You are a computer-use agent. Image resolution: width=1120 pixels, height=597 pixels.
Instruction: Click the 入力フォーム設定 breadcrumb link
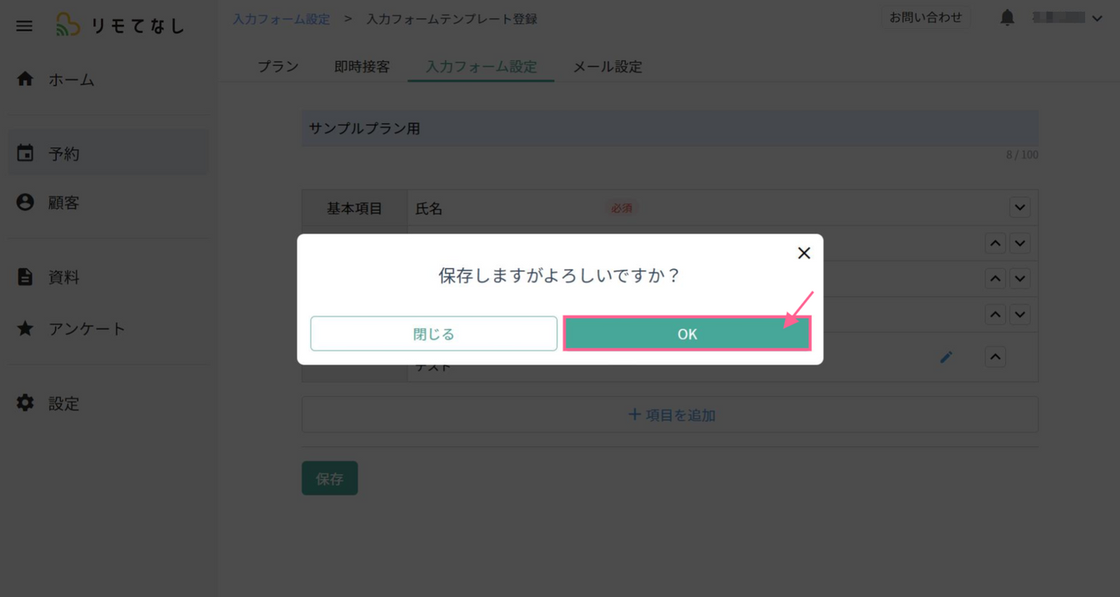tap(281, 18)
